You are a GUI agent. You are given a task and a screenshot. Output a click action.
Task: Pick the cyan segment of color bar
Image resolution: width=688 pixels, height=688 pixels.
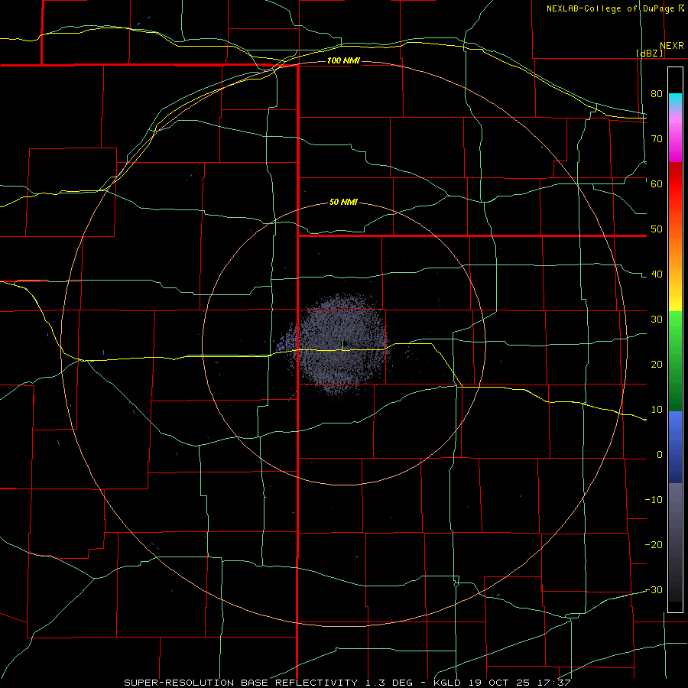click(675, 99)
